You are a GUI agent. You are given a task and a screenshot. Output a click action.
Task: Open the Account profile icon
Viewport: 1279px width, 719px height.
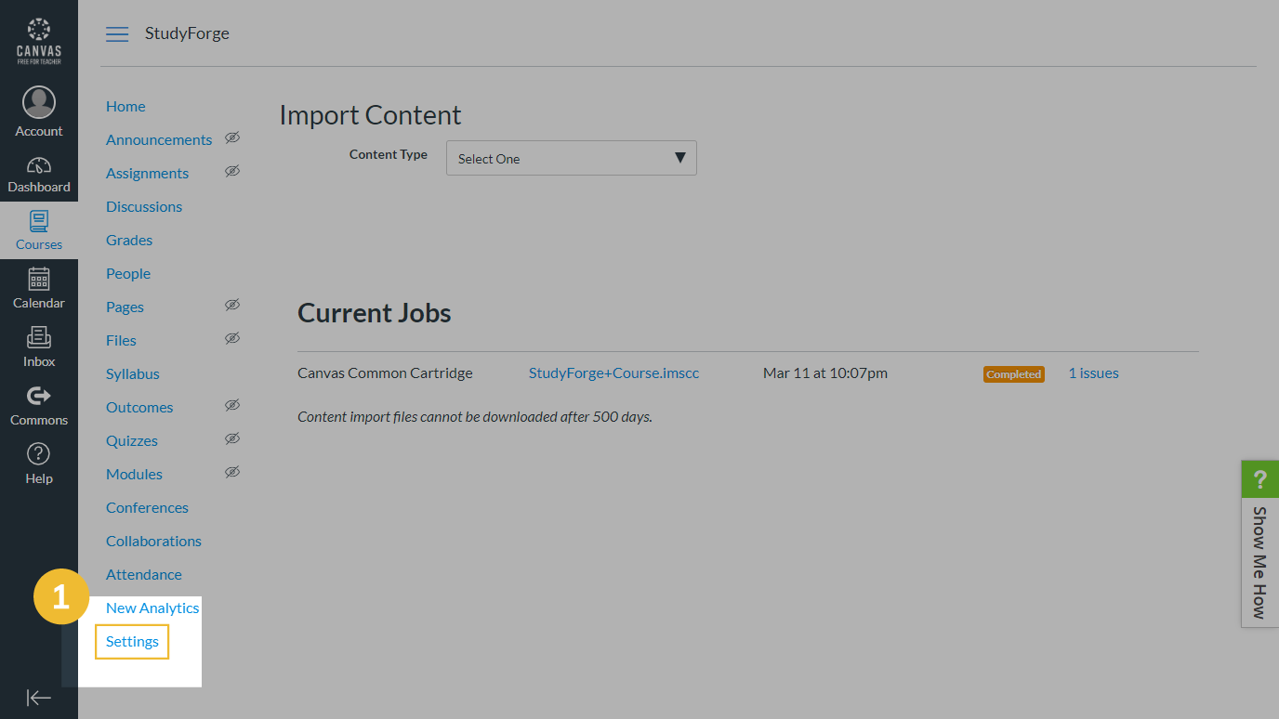[39, 103]
